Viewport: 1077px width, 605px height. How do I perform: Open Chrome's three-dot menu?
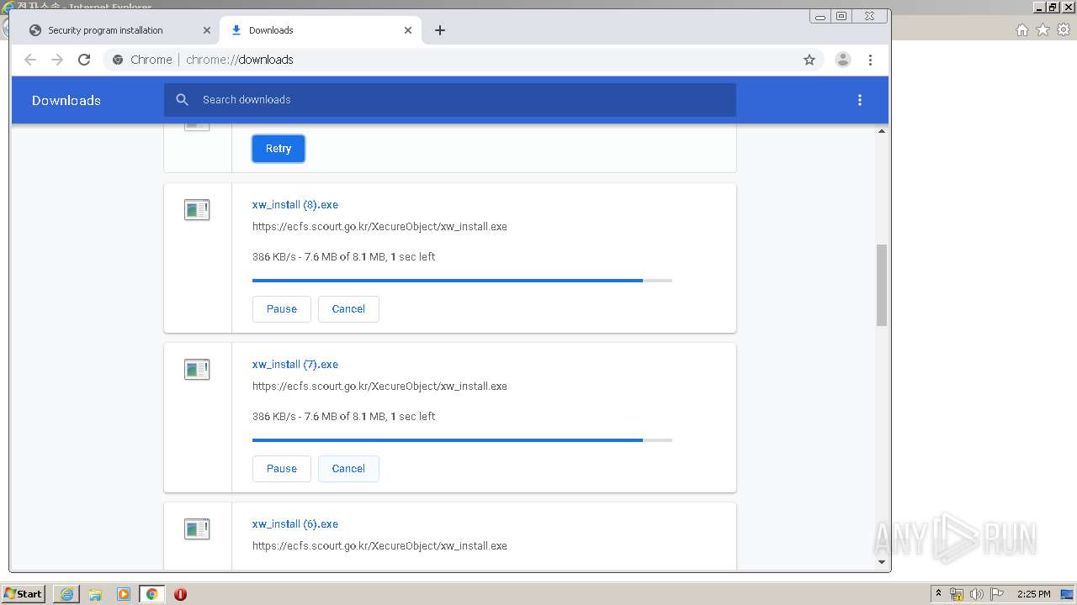click(x=870, y=60)
